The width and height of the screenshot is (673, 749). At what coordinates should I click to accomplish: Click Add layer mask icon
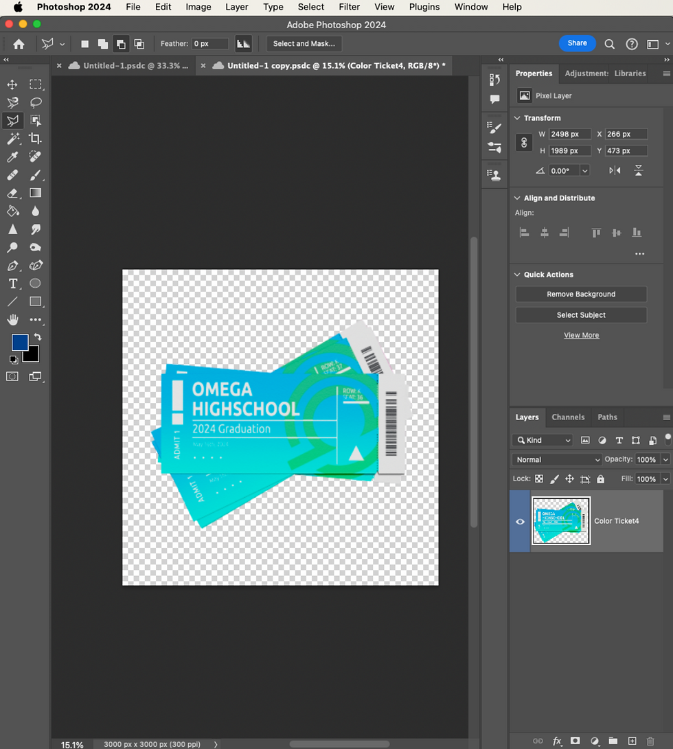[x=575, y=741]
